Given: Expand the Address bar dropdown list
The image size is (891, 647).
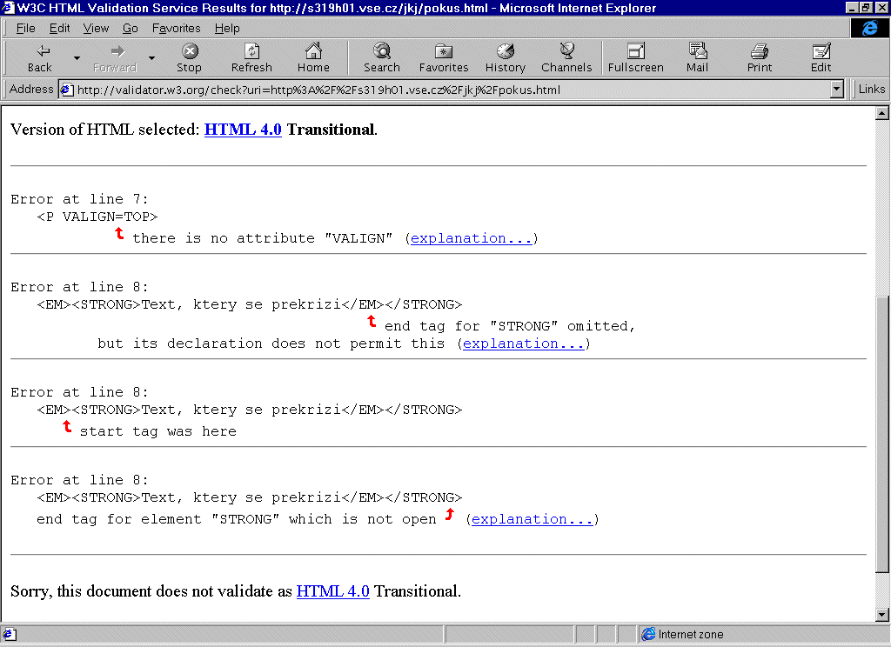Looking at the screenshot, I should click(836, 90).
